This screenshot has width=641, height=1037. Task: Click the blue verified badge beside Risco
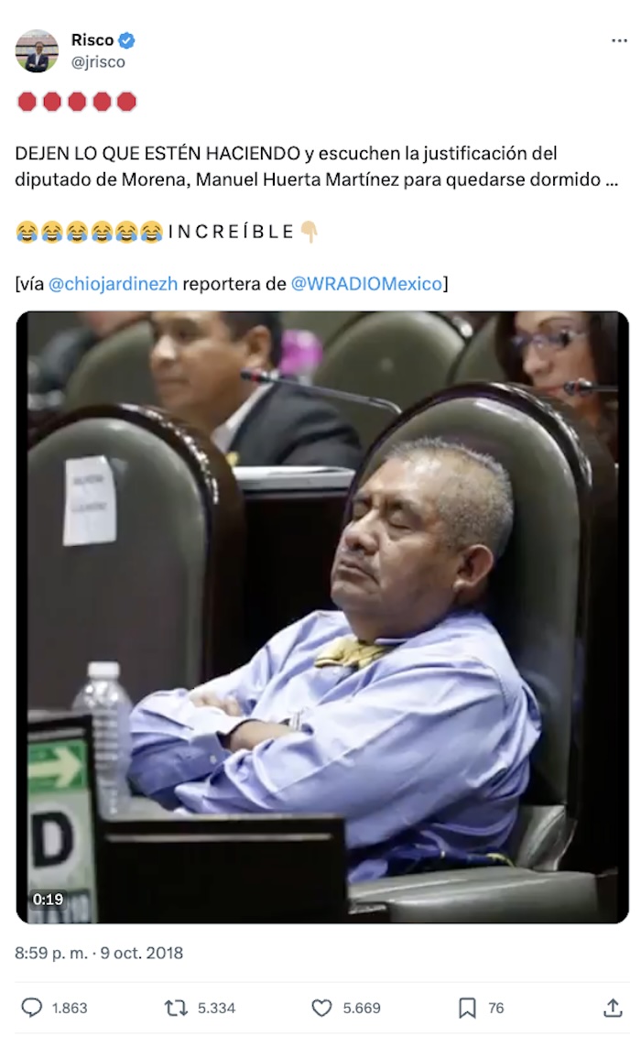(x=126, y=40)
